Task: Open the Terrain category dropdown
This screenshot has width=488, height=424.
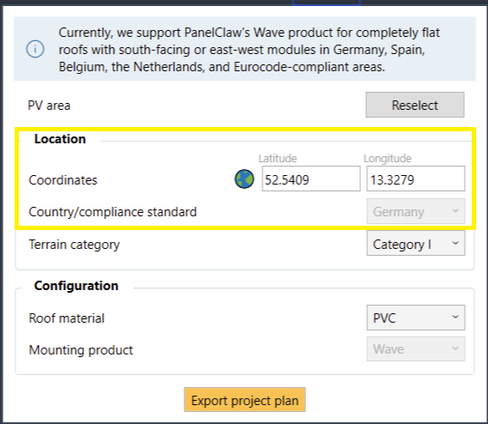Action: [x=416, y=243]
